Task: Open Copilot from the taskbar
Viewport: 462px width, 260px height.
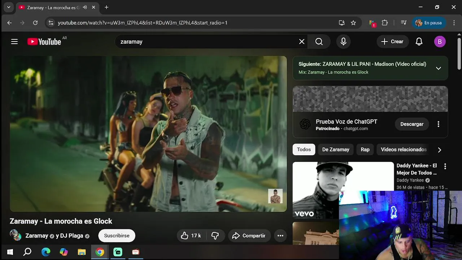Action: click(64, 252)
